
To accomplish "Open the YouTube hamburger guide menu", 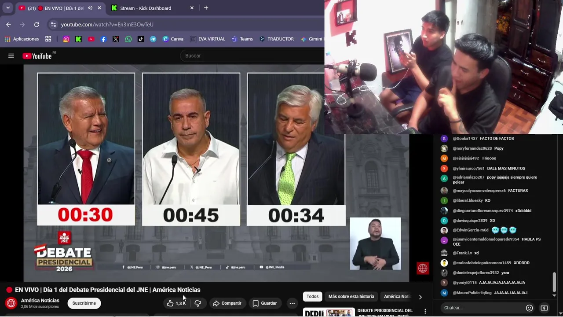I will (11, 56).
